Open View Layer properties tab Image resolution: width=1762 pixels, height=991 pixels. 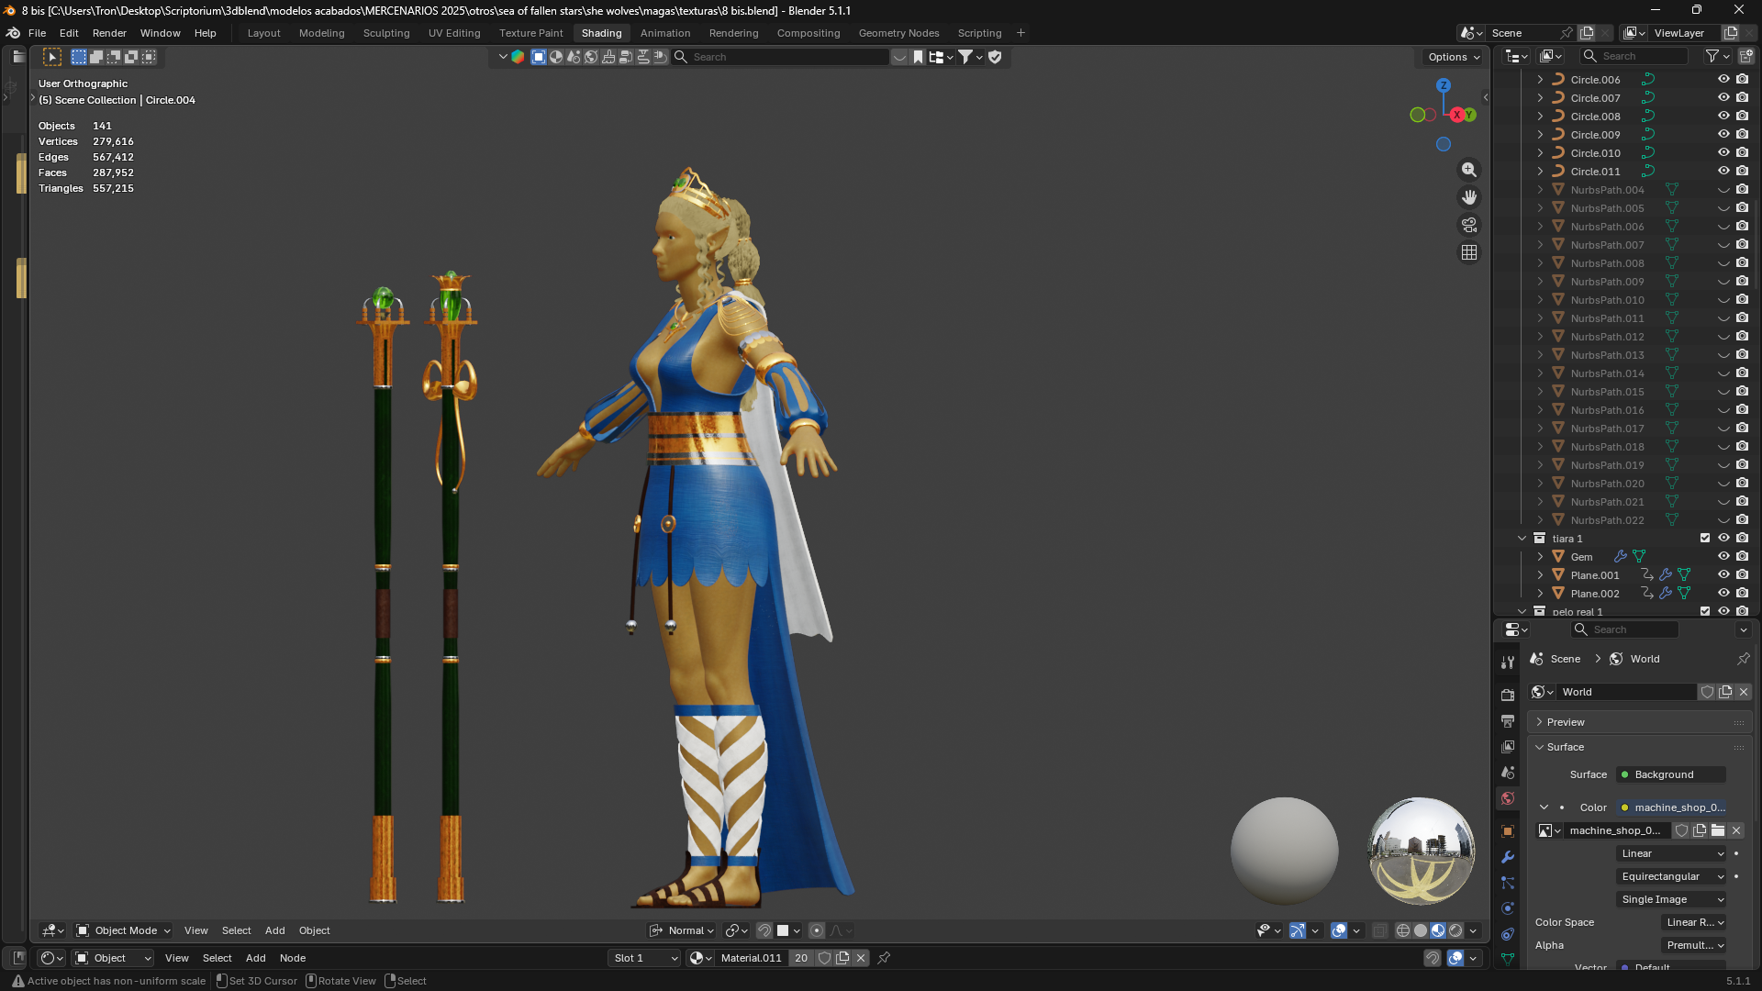[1508, 747]
